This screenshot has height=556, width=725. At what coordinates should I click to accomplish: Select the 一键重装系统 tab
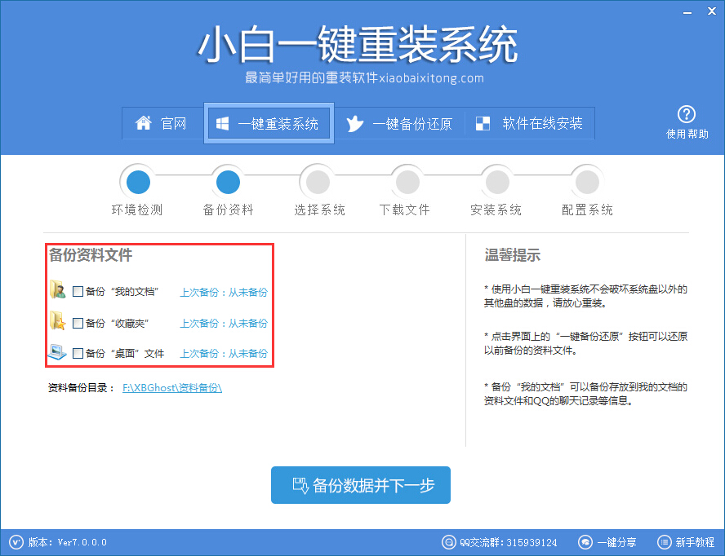268,124
